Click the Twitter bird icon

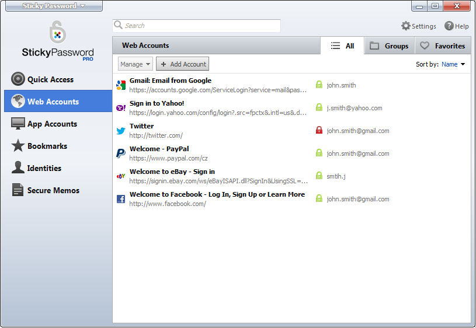coord(121,131)
